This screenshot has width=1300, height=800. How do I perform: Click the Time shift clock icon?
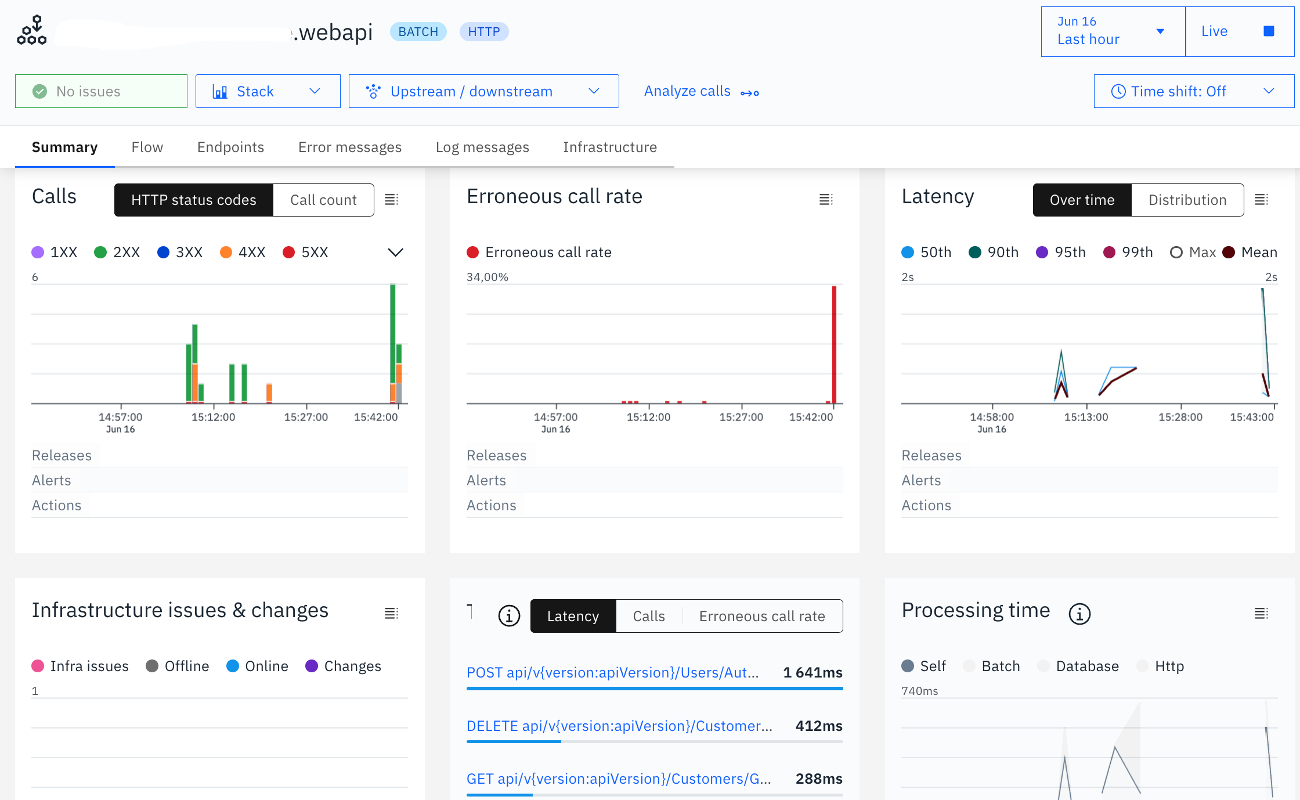[x=1118, y=91]
